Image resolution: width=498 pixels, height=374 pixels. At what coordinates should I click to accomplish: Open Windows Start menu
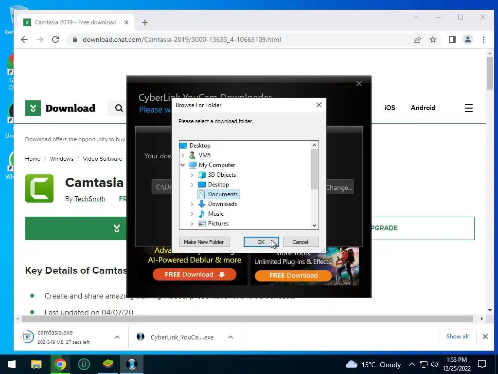[12, 364]
